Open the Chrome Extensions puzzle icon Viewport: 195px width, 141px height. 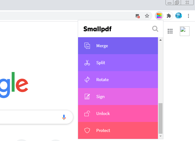coord(169,16)
